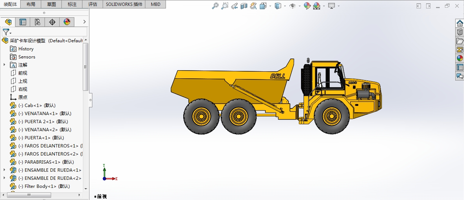The height and width of the screenshot is (200, 464).
Task: Select the Sensors folder in the tree
Action: (x=23, y=57)
